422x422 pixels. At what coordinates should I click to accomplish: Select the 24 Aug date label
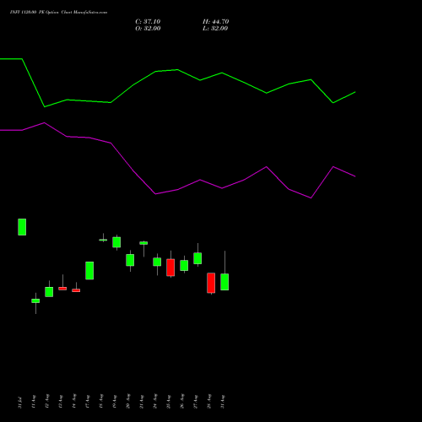[155, 402]
